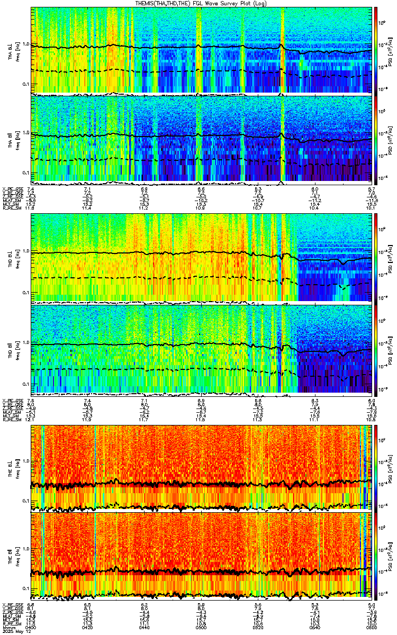Click the 1.0 frequency tick of THA BL panel
This screenshot has height=635, width=397.
pyautogui.click(x=25, y=45)
